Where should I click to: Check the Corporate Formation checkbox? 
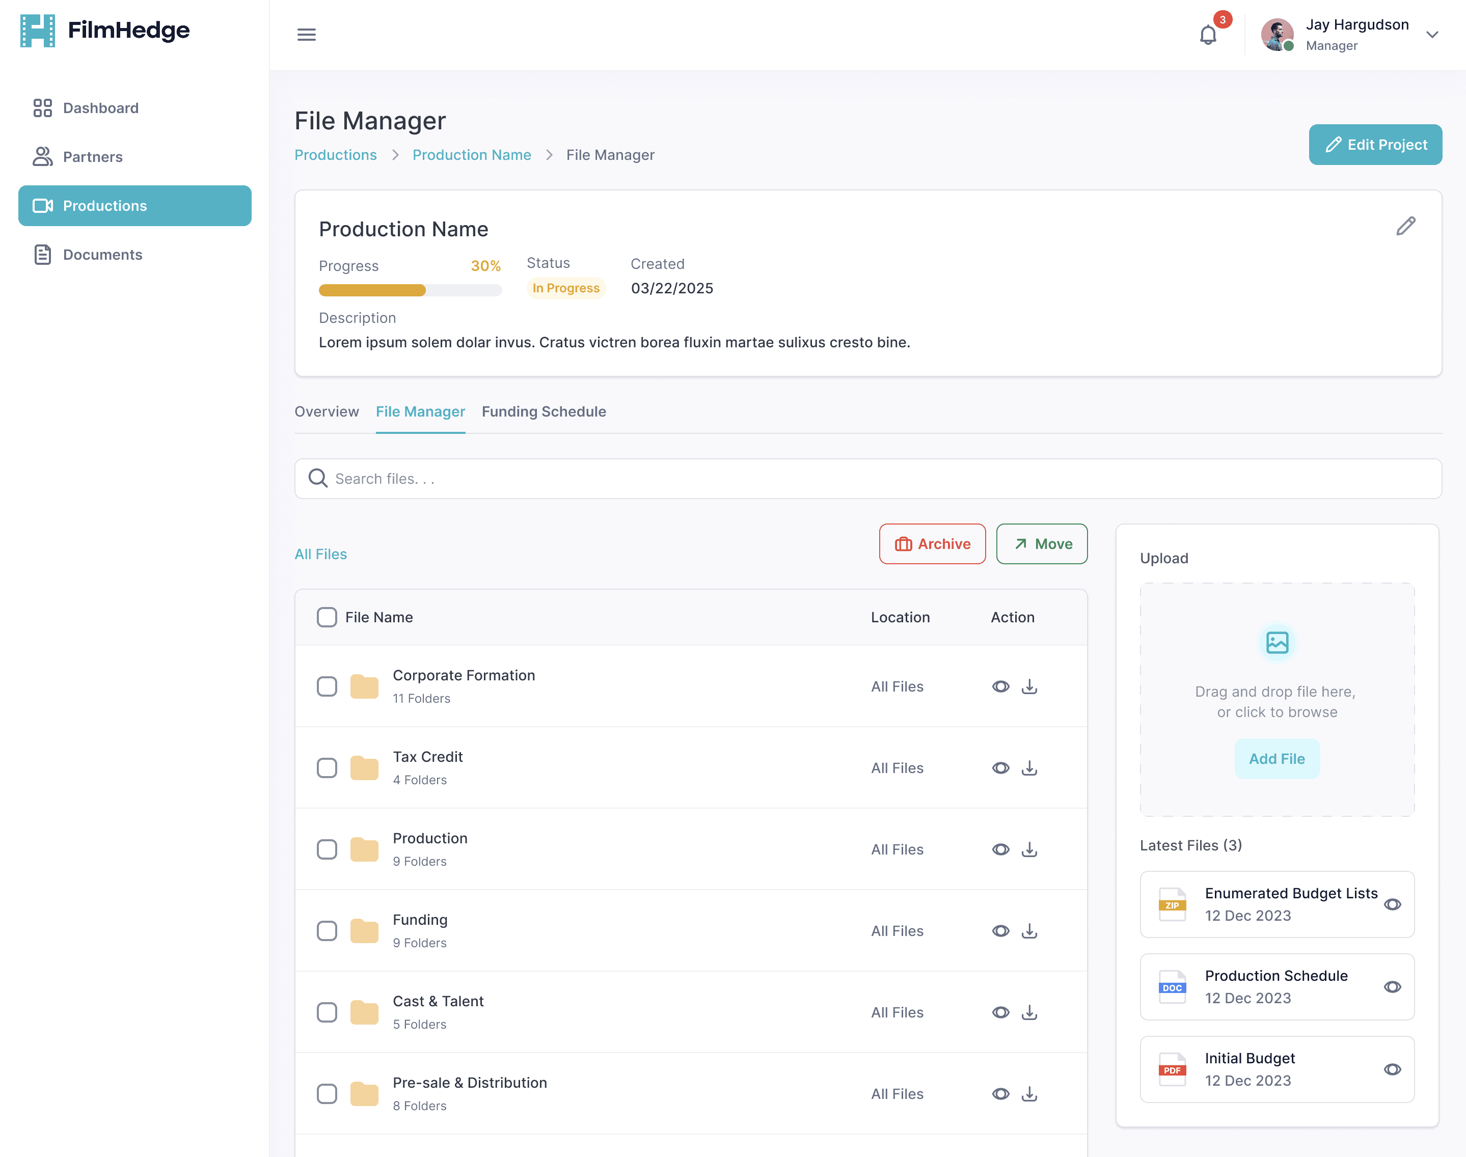[327, 686]
